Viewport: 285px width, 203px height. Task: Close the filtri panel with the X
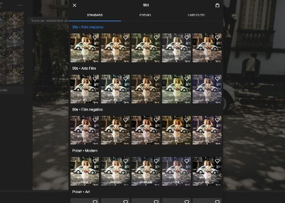pos(74,5)
